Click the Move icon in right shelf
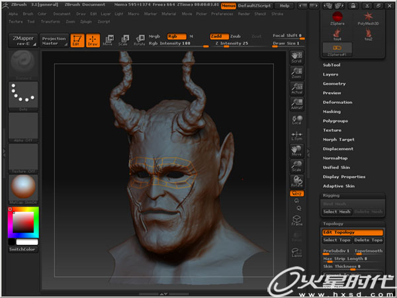 (296, 150)
